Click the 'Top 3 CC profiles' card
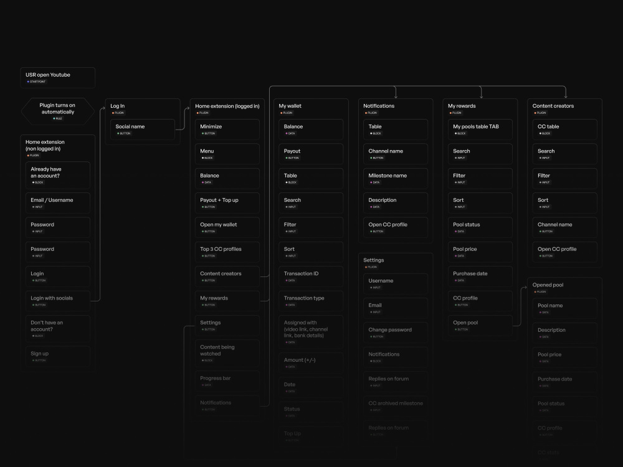This screenshot has width=623, height=467. [227, 252]
